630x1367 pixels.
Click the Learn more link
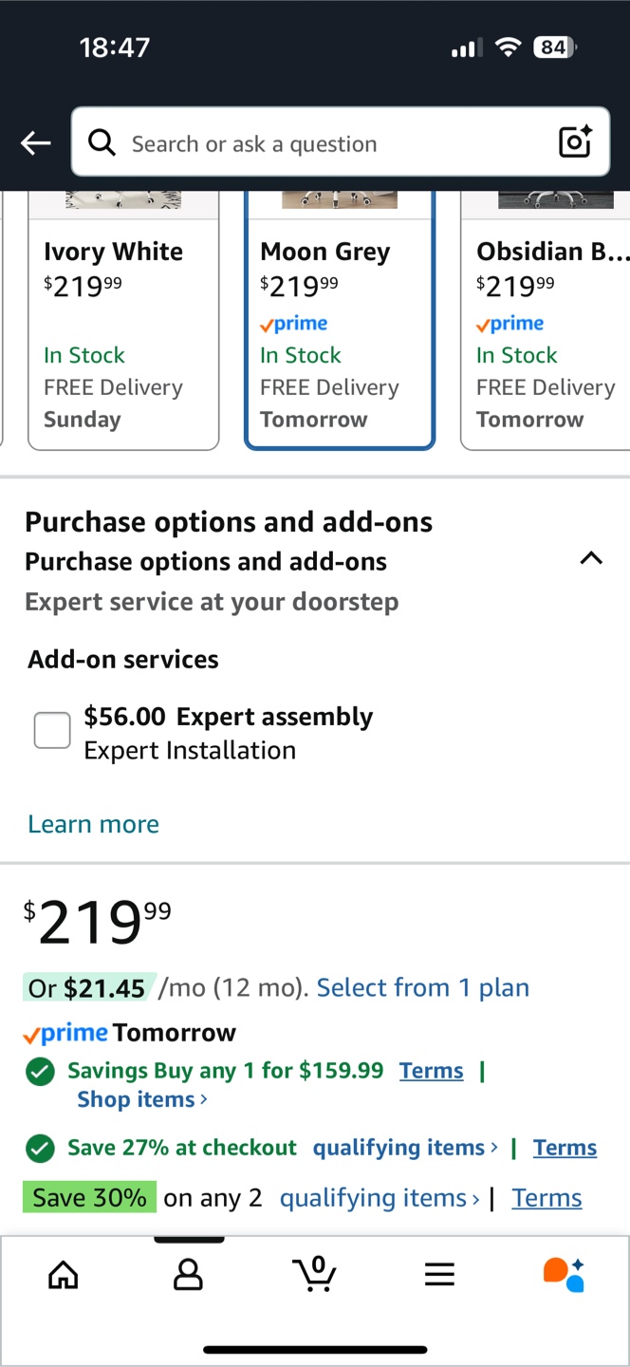click(x=93, y=824)
